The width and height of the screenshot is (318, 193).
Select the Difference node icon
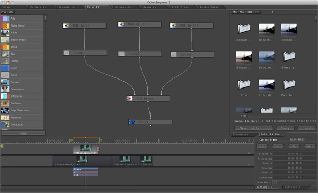click(x=5, y=96)
